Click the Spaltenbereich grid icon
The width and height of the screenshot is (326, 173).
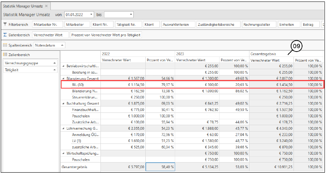tap(5, 45)
